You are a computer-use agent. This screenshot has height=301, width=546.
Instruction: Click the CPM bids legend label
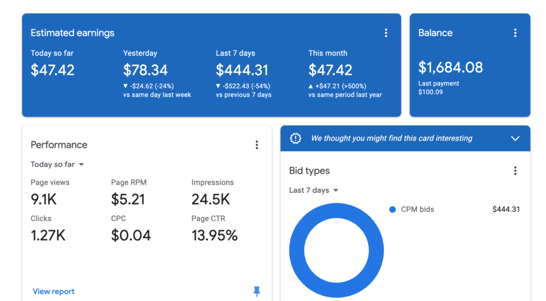coord(417,209)
